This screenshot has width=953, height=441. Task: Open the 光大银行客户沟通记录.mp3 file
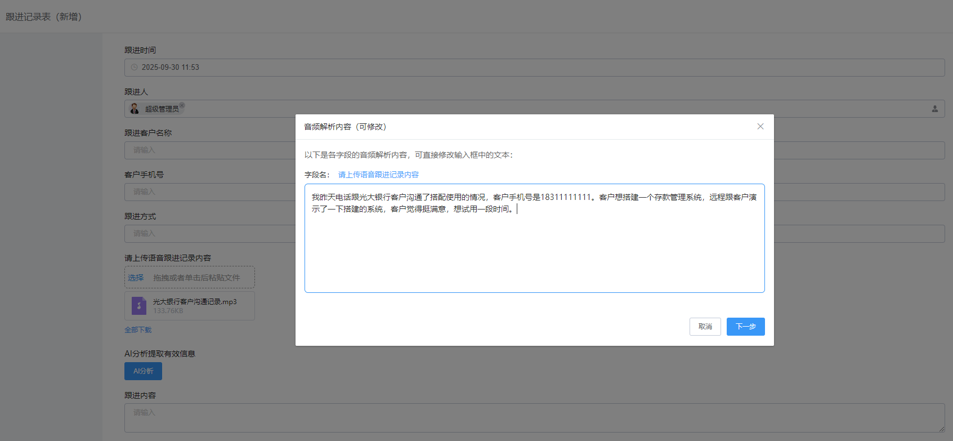coord(195,302)
